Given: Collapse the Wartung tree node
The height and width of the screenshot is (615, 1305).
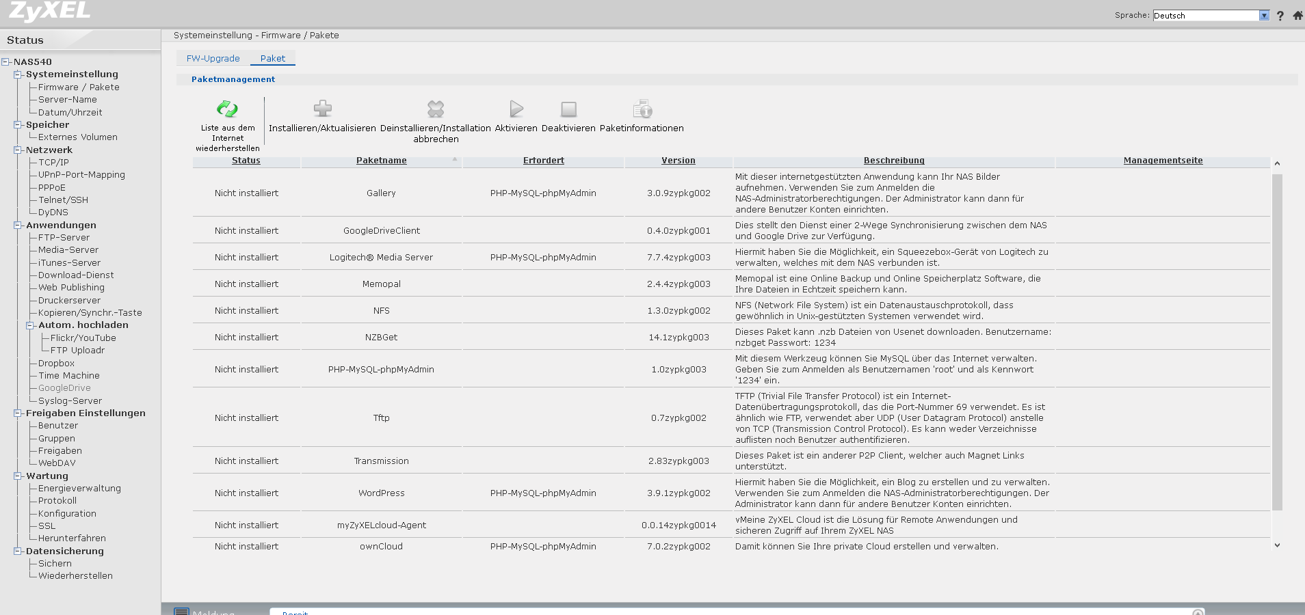Looking at the screenshot, I should (18, 476).
